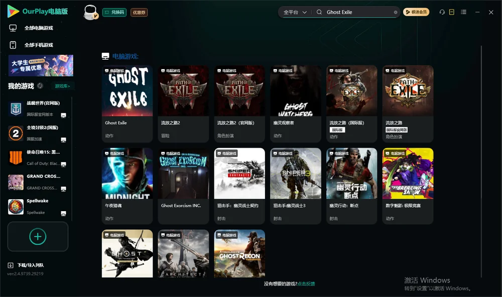502x297 pixels.
Task: Add a game with the plus button
Action: [x=38, y=236]
